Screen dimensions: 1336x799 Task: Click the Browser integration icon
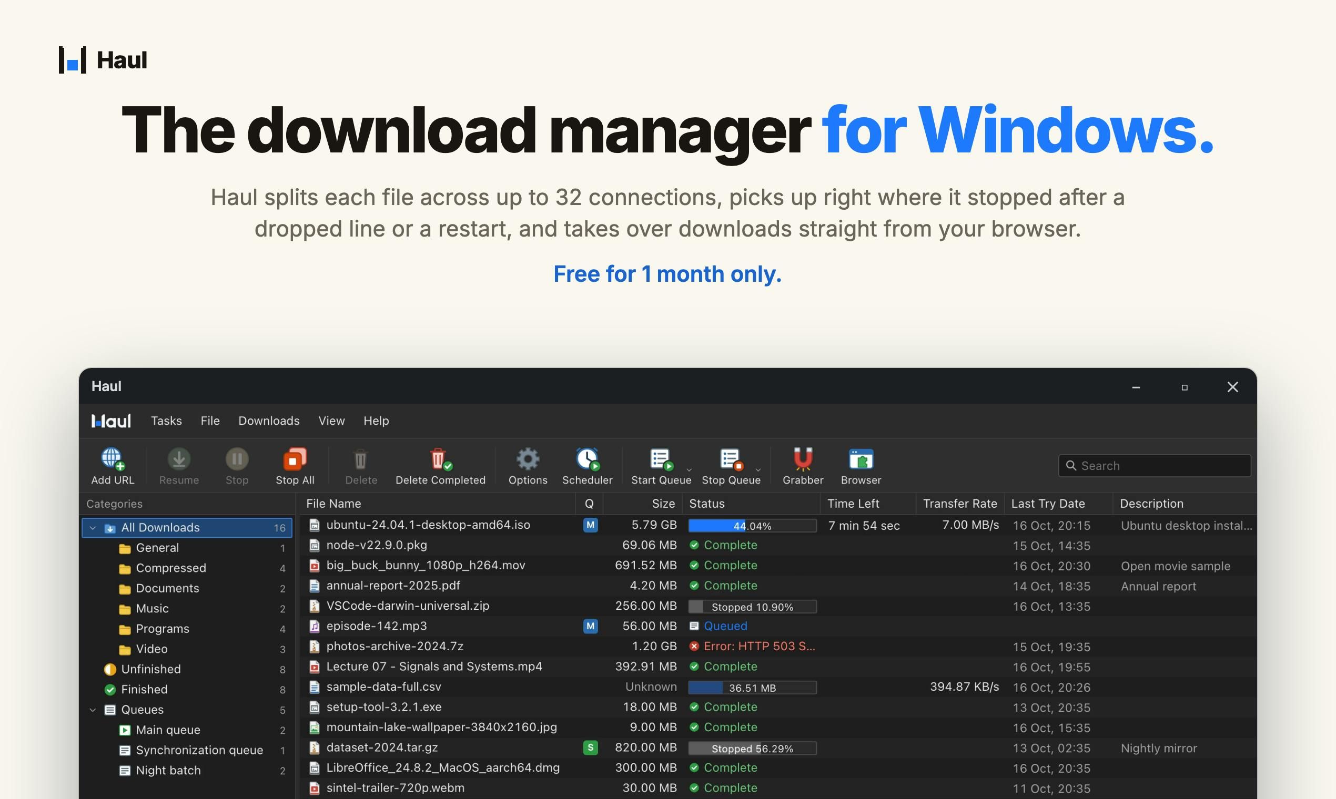[861, 459]
